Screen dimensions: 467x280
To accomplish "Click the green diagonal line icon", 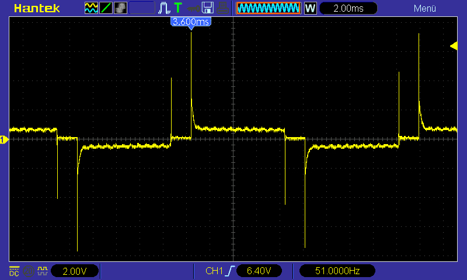I will point(106,8).
